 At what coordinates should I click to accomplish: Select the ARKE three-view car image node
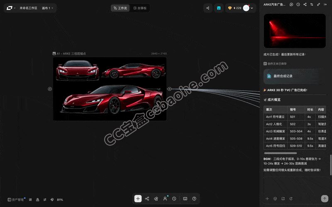click(110, 89)
